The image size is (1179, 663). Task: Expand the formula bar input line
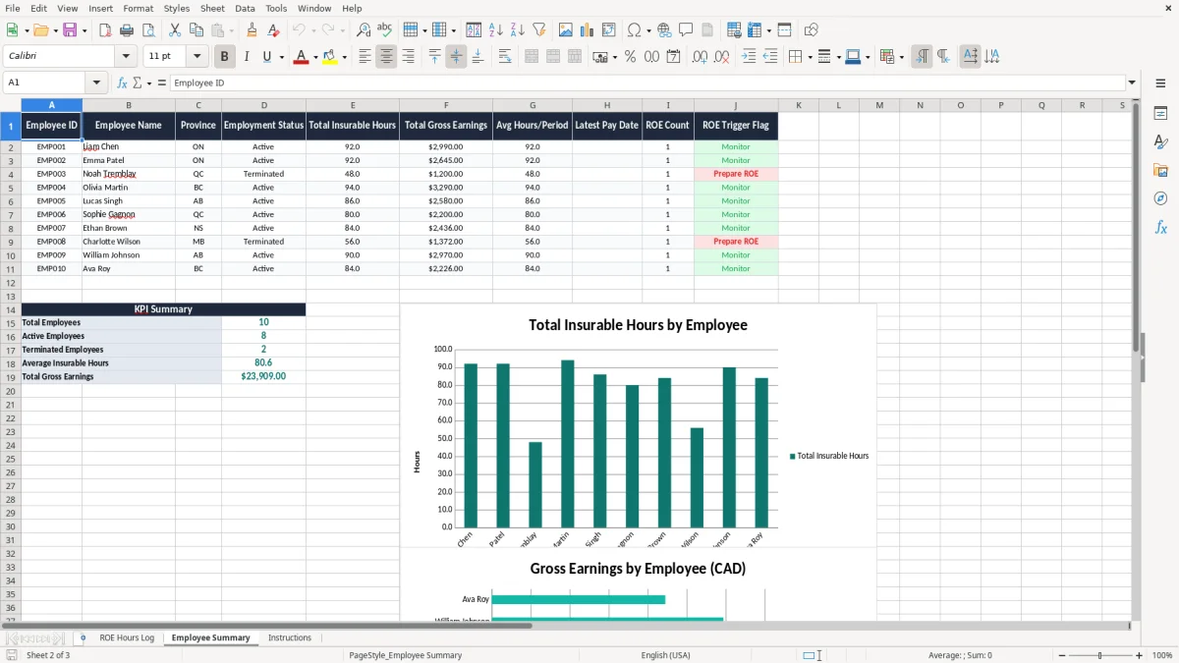coord(1132,83)
